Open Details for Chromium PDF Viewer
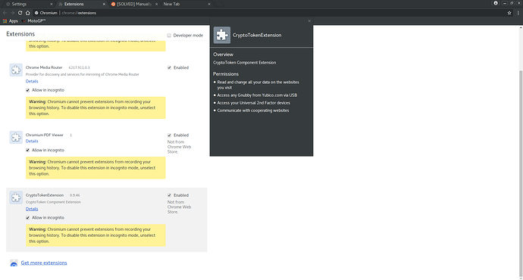523x280 pixels. click(32, 142)
